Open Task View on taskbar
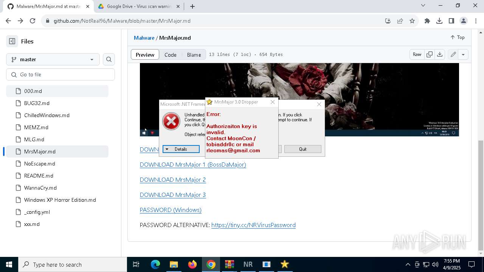The image size is (484, 272). click(x=136, y=264)
